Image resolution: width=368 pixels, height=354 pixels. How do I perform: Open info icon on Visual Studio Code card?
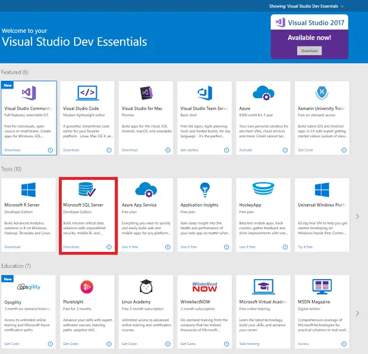(109, 150)
